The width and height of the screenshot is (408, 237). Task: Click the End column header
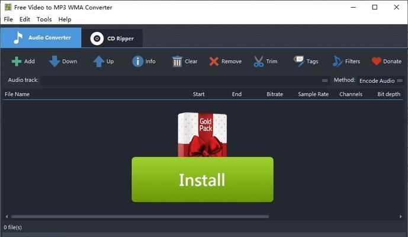[237, 94]
